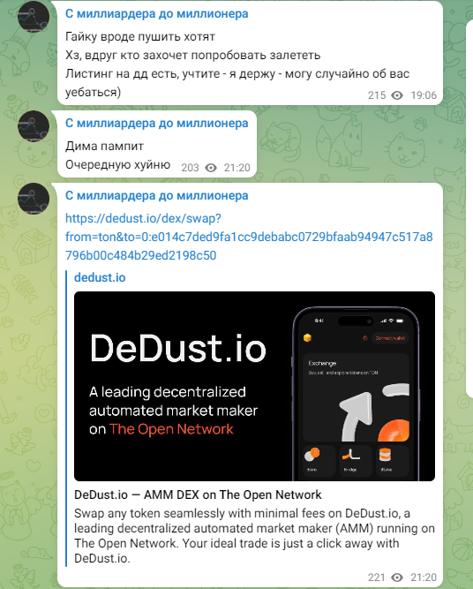Click the views eye icon next to 221
The image size is (473, 589).
click(x=397, y=578)
